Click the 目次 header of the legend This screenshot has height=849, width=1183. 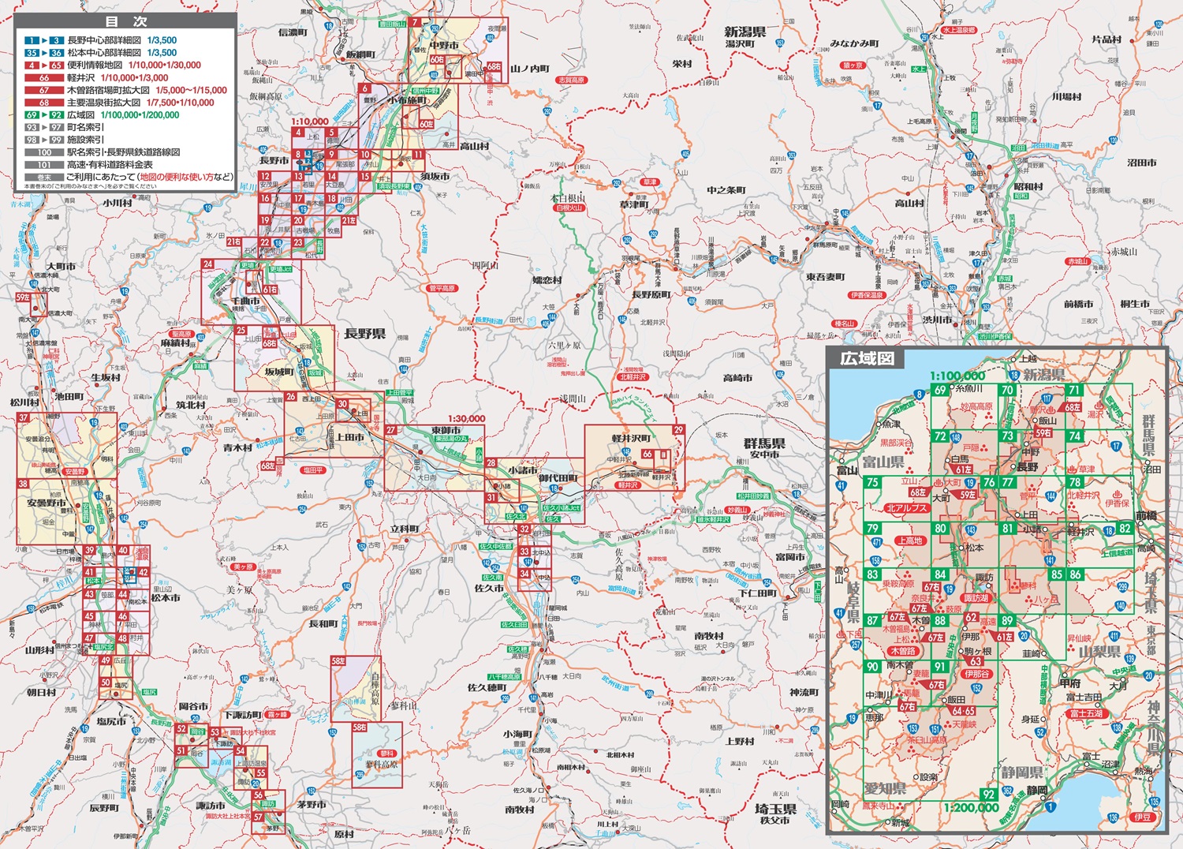click(126, 21)
